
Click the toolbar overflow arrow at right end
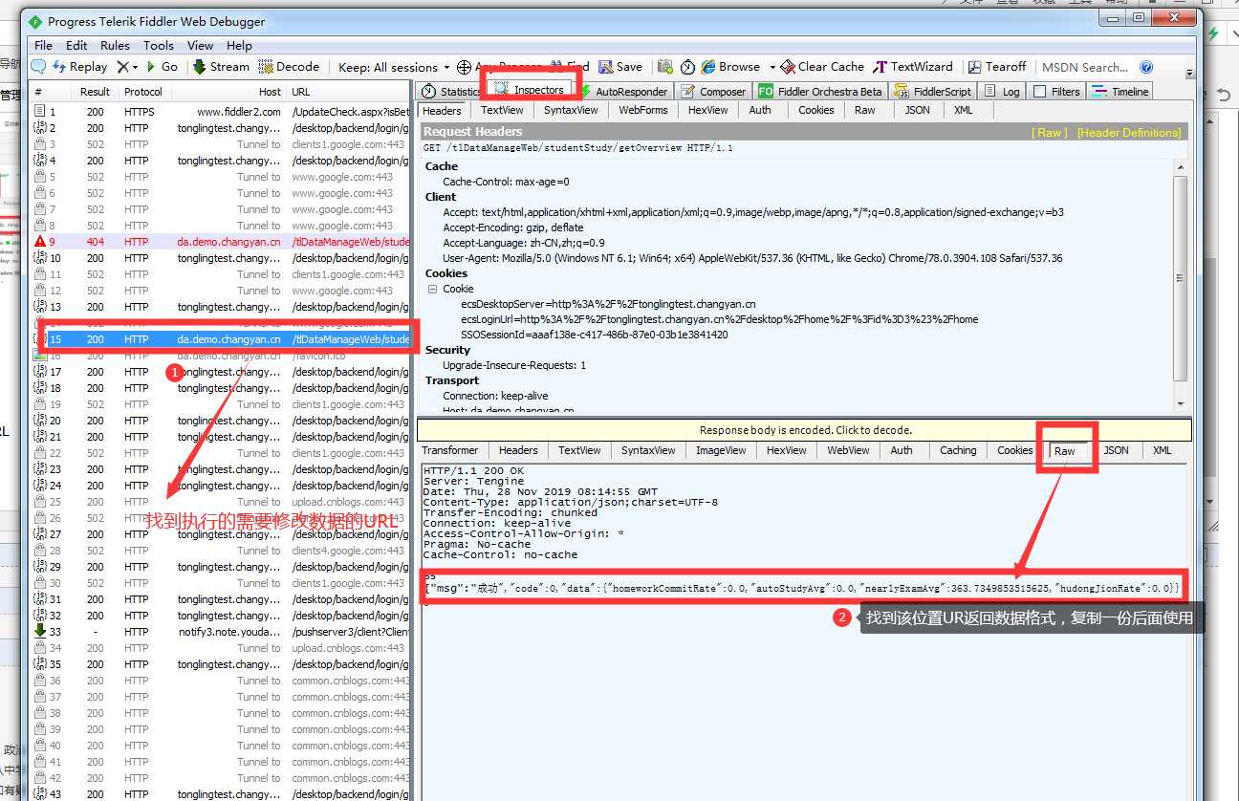pos(1189,73)
